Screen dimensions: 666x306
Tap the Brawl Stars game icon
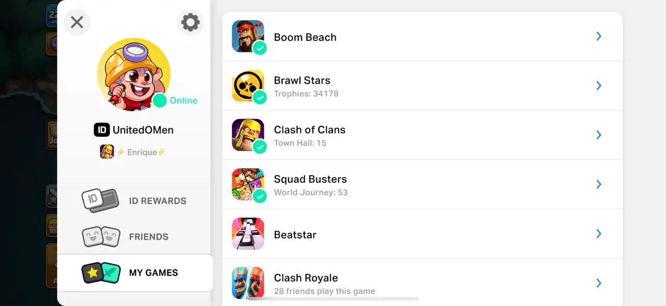pos(248,86)
